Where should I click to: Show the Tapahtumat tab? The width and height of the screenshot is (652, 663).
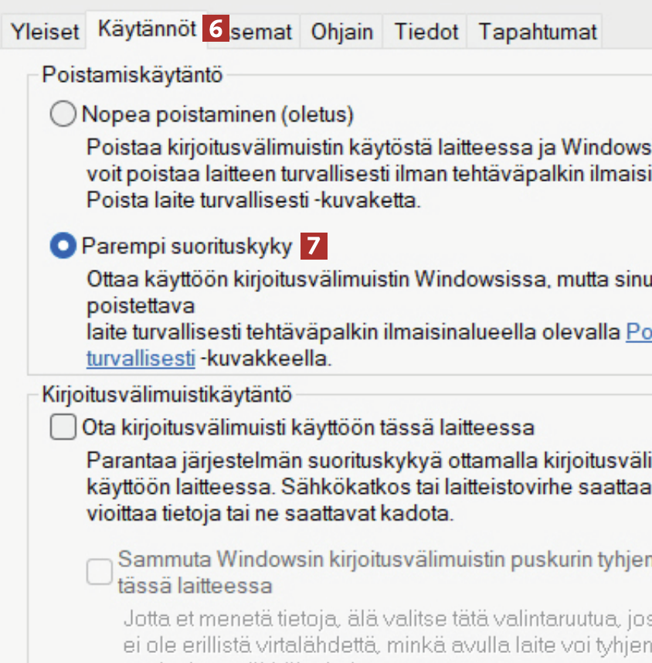point(537,32)
